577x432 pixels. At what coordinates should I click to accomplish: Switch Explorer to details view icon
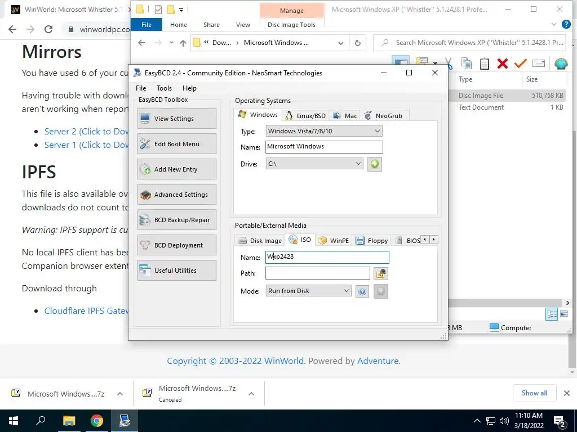[552, 314]
